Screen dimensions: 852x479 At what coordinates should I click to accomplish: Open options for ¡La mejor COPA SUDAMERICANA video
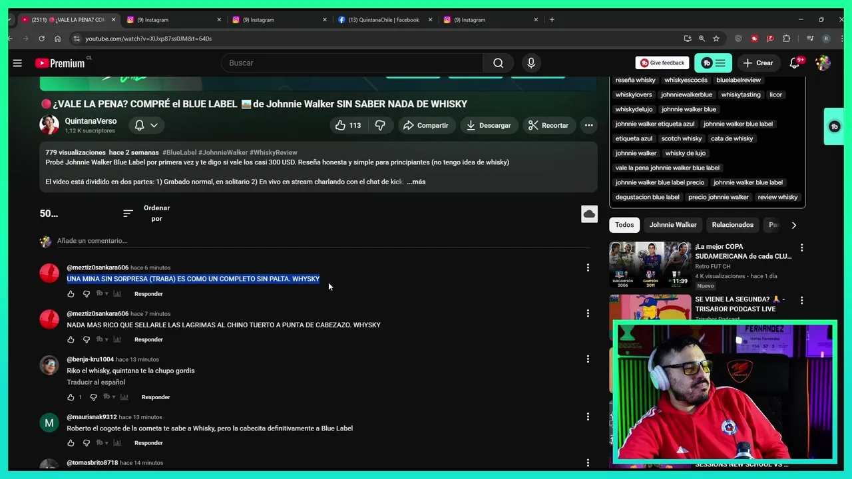801,247
